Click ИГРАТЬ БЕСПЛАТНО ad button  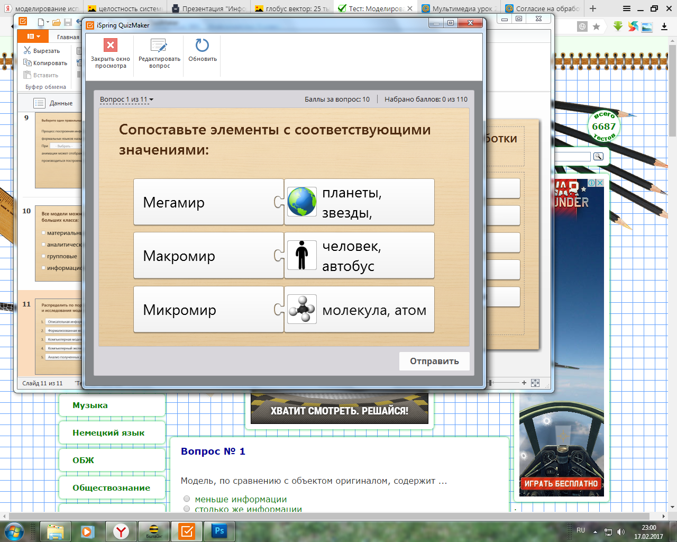[561, 483]
